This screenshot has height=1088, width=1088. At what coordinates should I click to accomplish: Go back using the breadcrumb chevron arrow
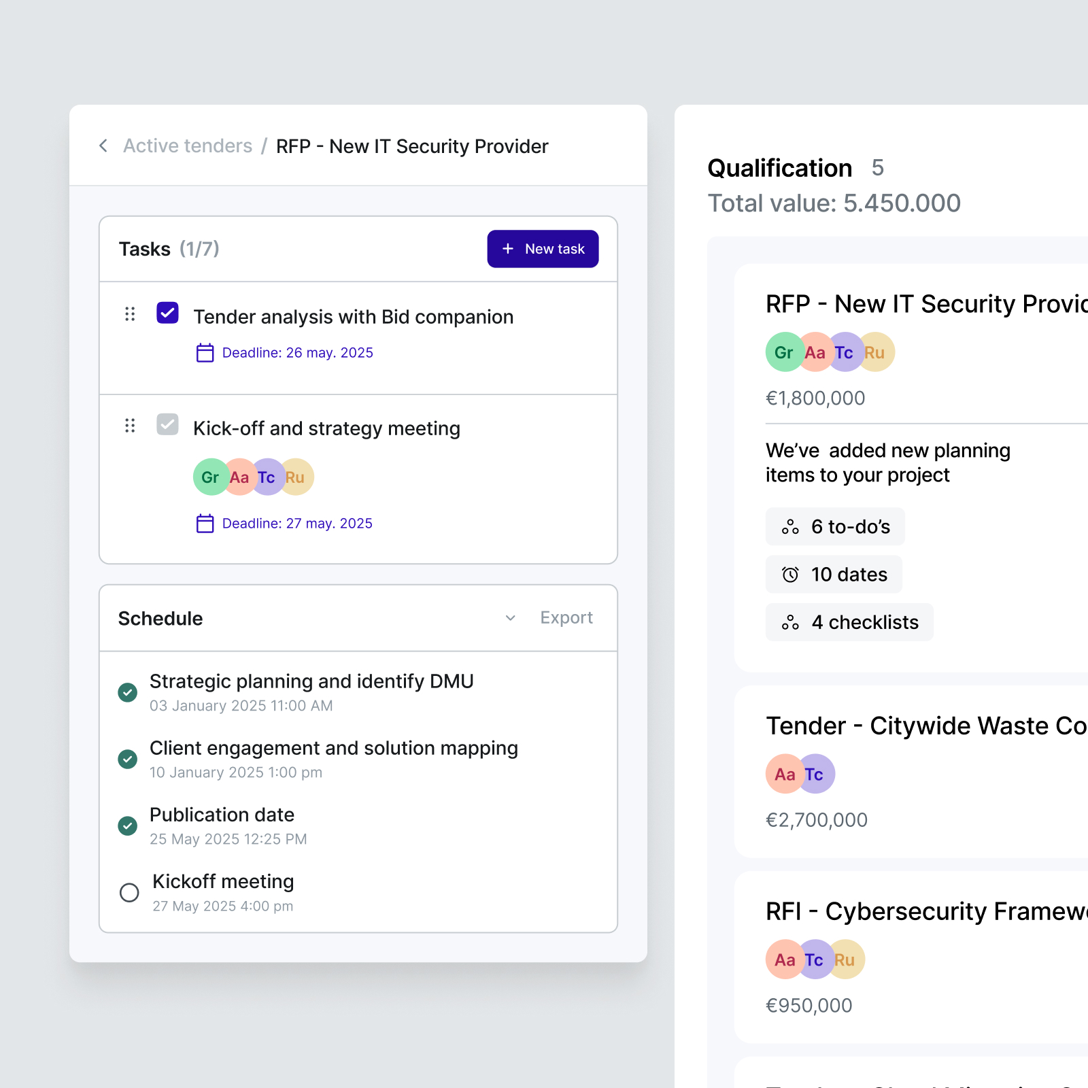[x=103, y=146]
